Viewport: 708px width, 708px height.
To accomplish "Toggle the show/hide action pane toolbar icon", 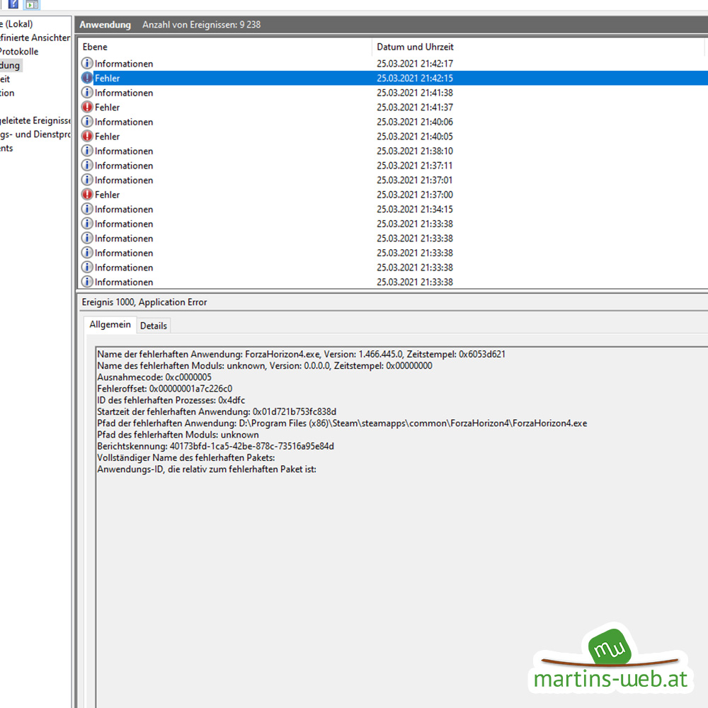I will (x=32, y=4).
